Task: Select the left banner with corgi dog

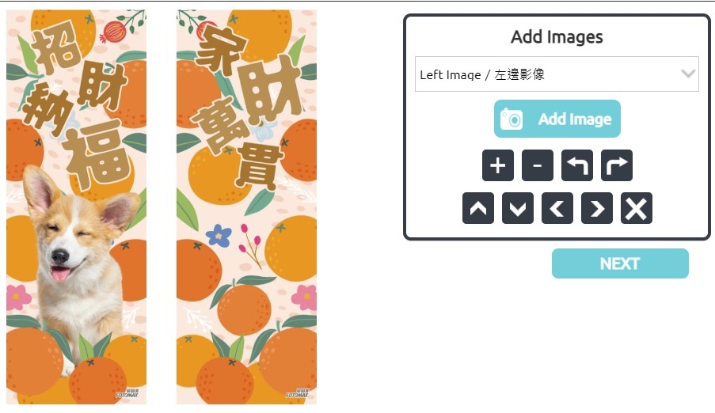Action: 76,207
